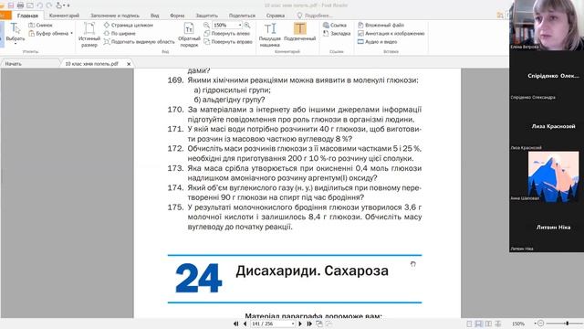The image size is (584, 329).
Task: Select the Спіріденко Олександра participant tile
Action: (x=547, y=76)
